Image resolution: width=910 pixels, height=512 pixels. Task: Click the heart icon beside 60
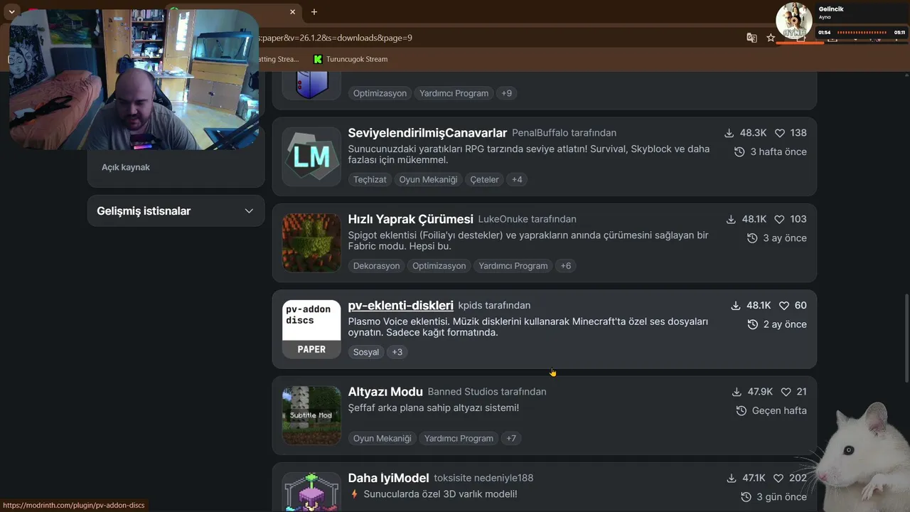pos(784,305)
